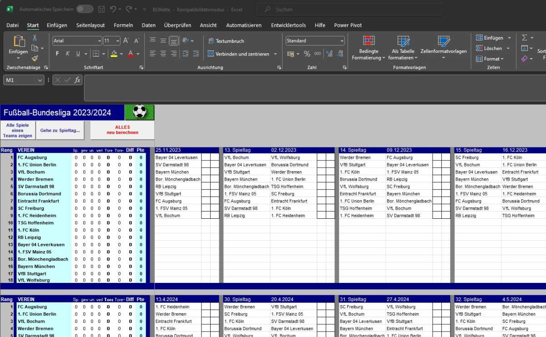Open the Entwicklertools tab
This screenshot has width=546, height=337.
pos(288,25)
